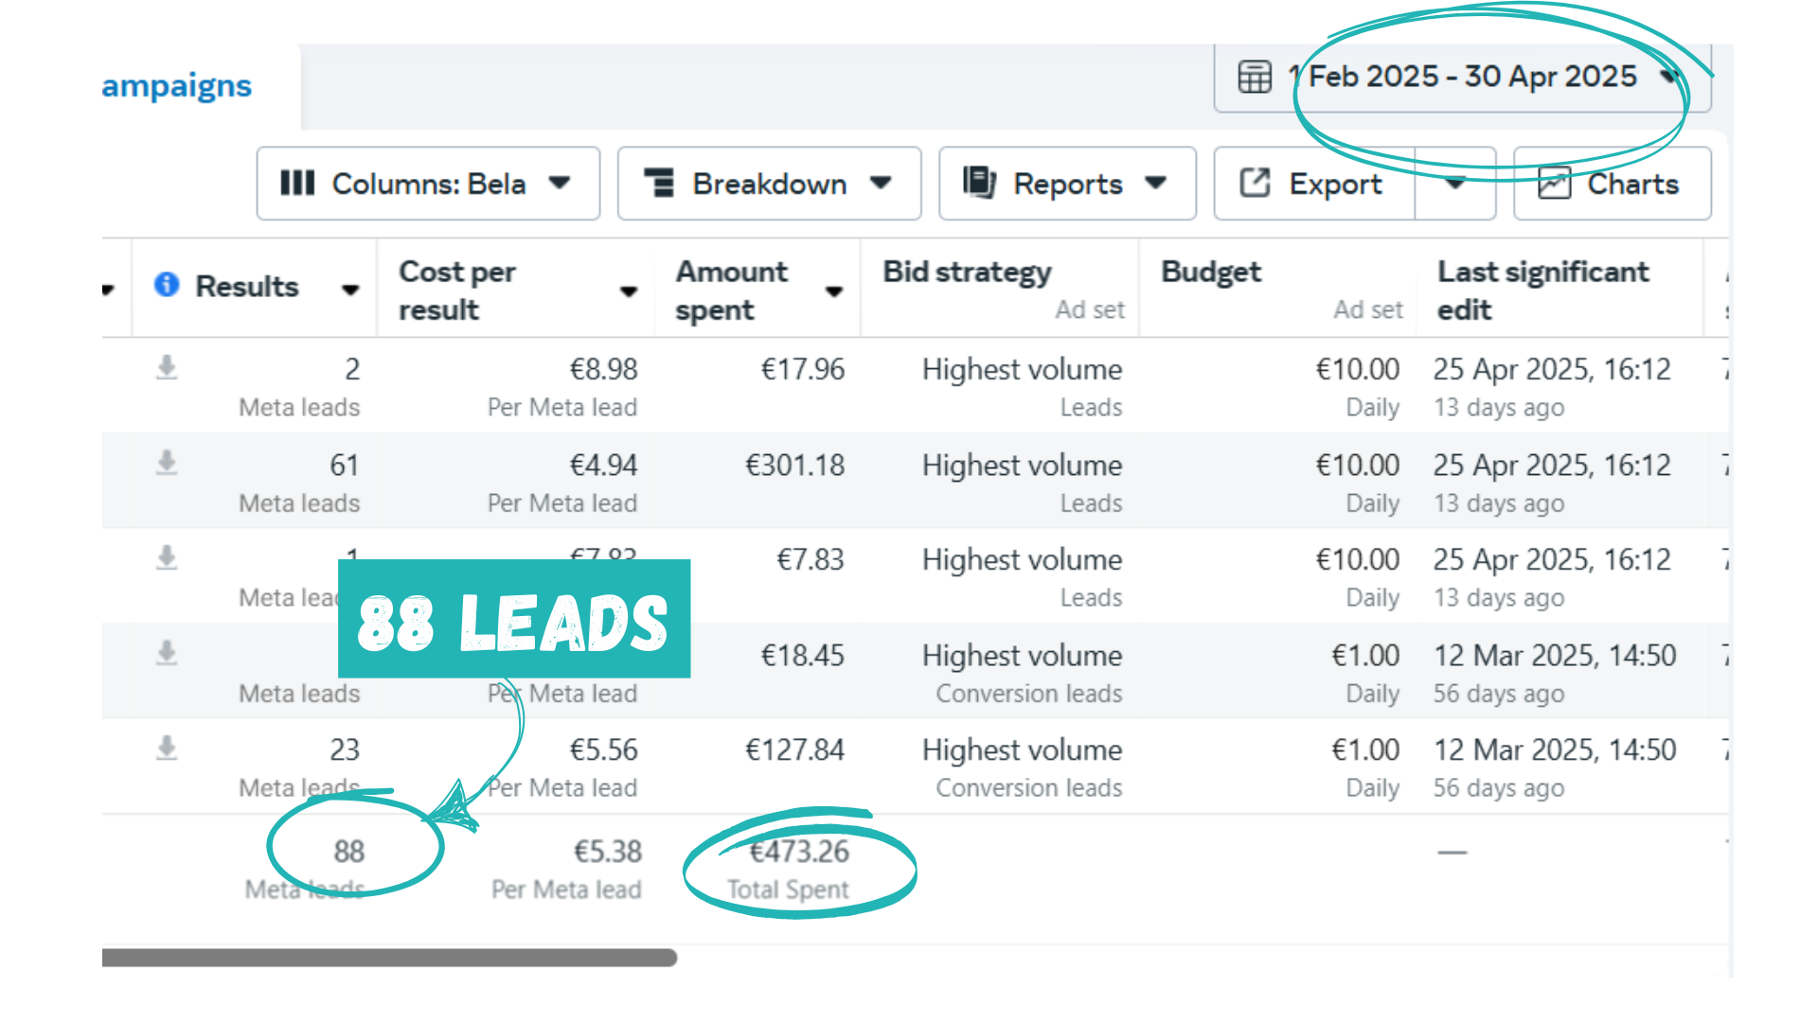The image size is (1818, 1022).
Task: Click the Last significant edit column header
Action: (1542, 290)
